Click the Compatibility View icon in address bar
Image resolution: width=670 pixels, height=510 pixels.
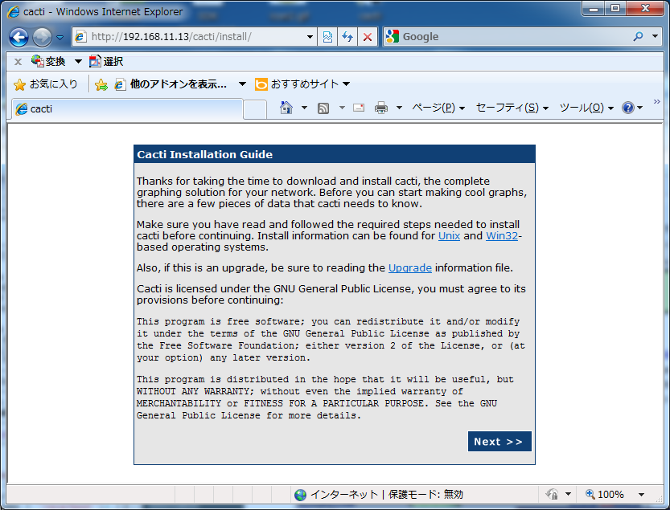coord(328,37)
